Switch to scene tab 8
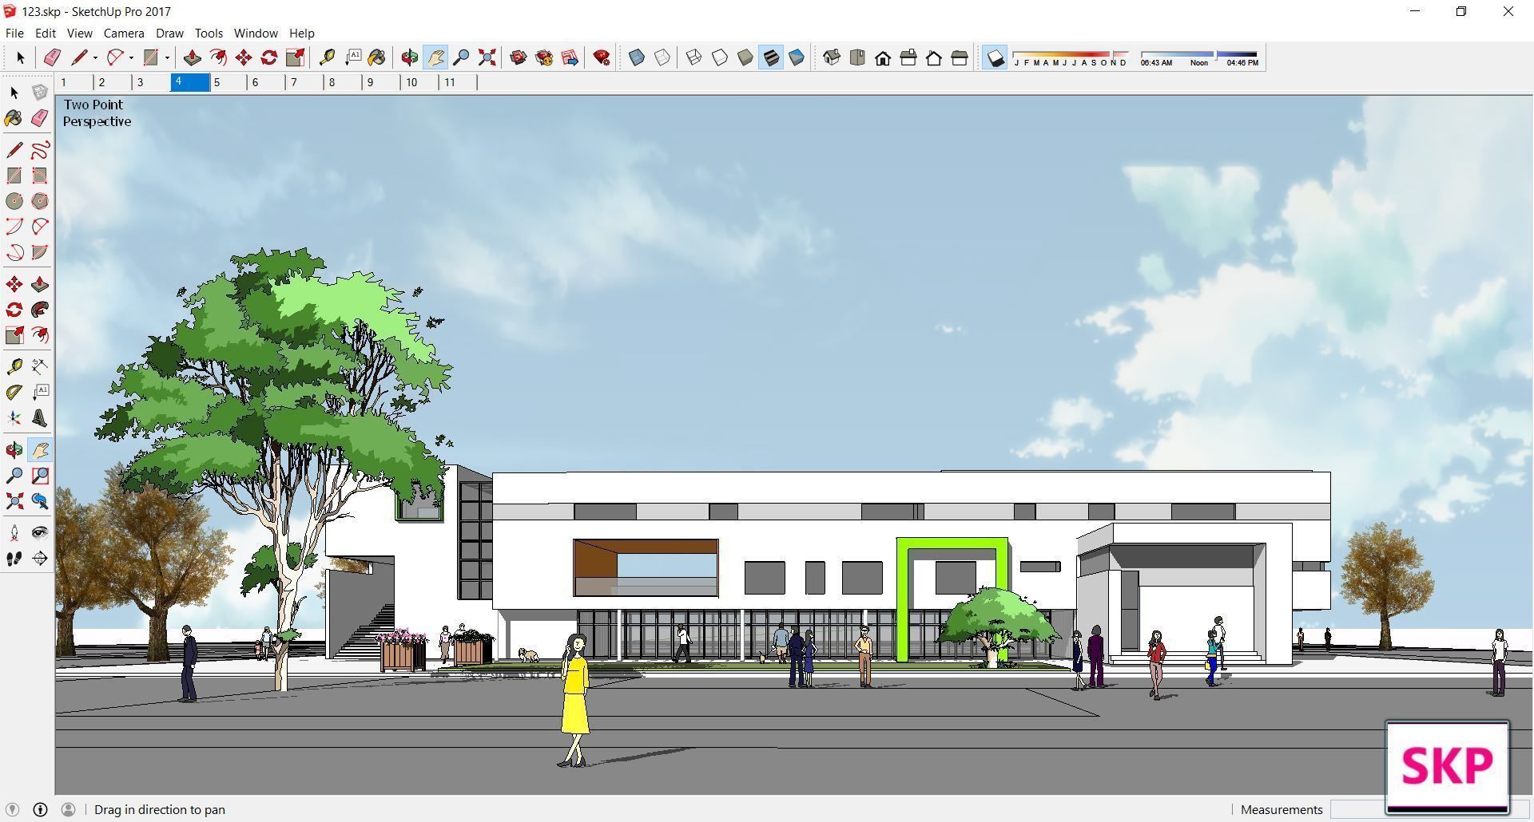 tap(342, 82)
